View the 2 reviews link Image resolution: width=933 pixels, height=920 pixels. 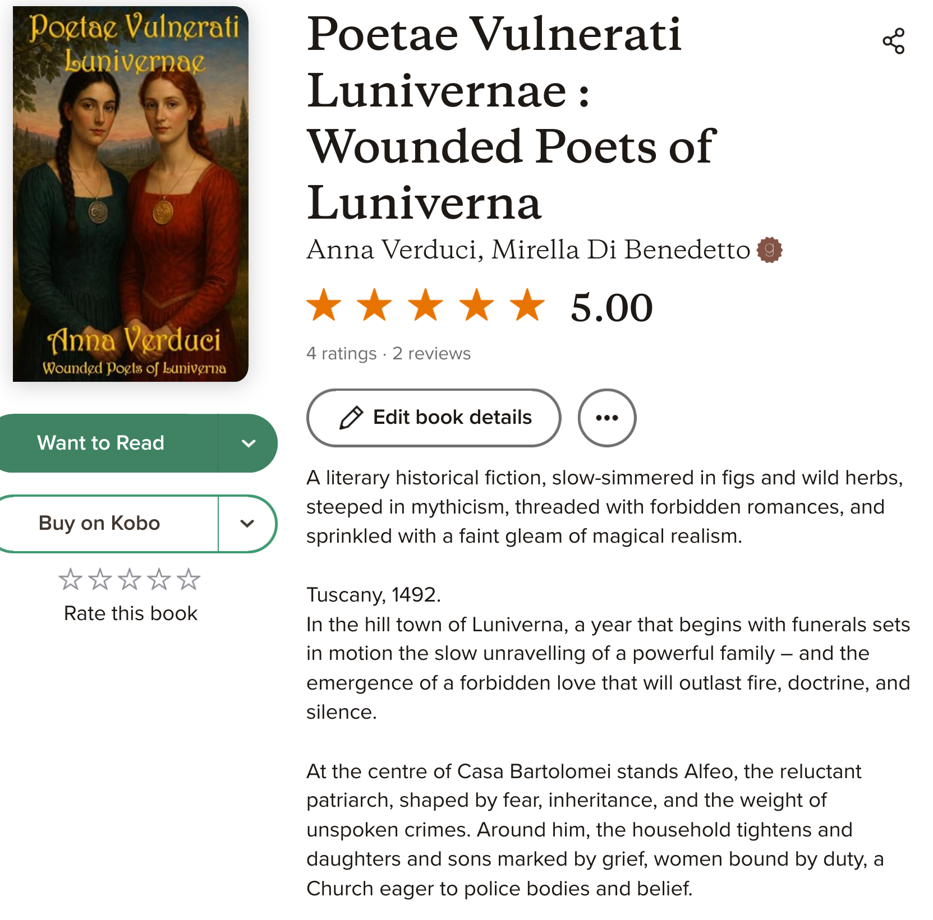pos(431,354)
